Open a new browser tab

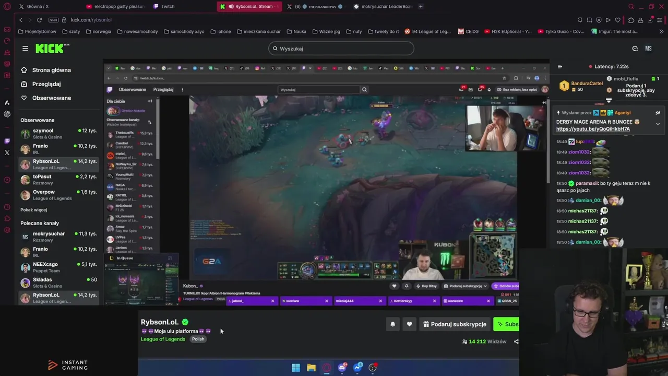421,6
